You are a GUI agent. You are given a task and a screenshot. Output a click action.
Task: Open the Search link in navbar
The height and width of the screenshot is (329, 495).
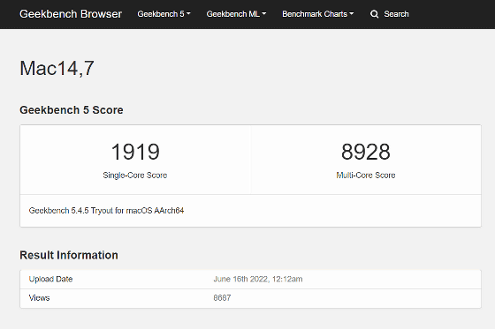[x=396, y=14]
